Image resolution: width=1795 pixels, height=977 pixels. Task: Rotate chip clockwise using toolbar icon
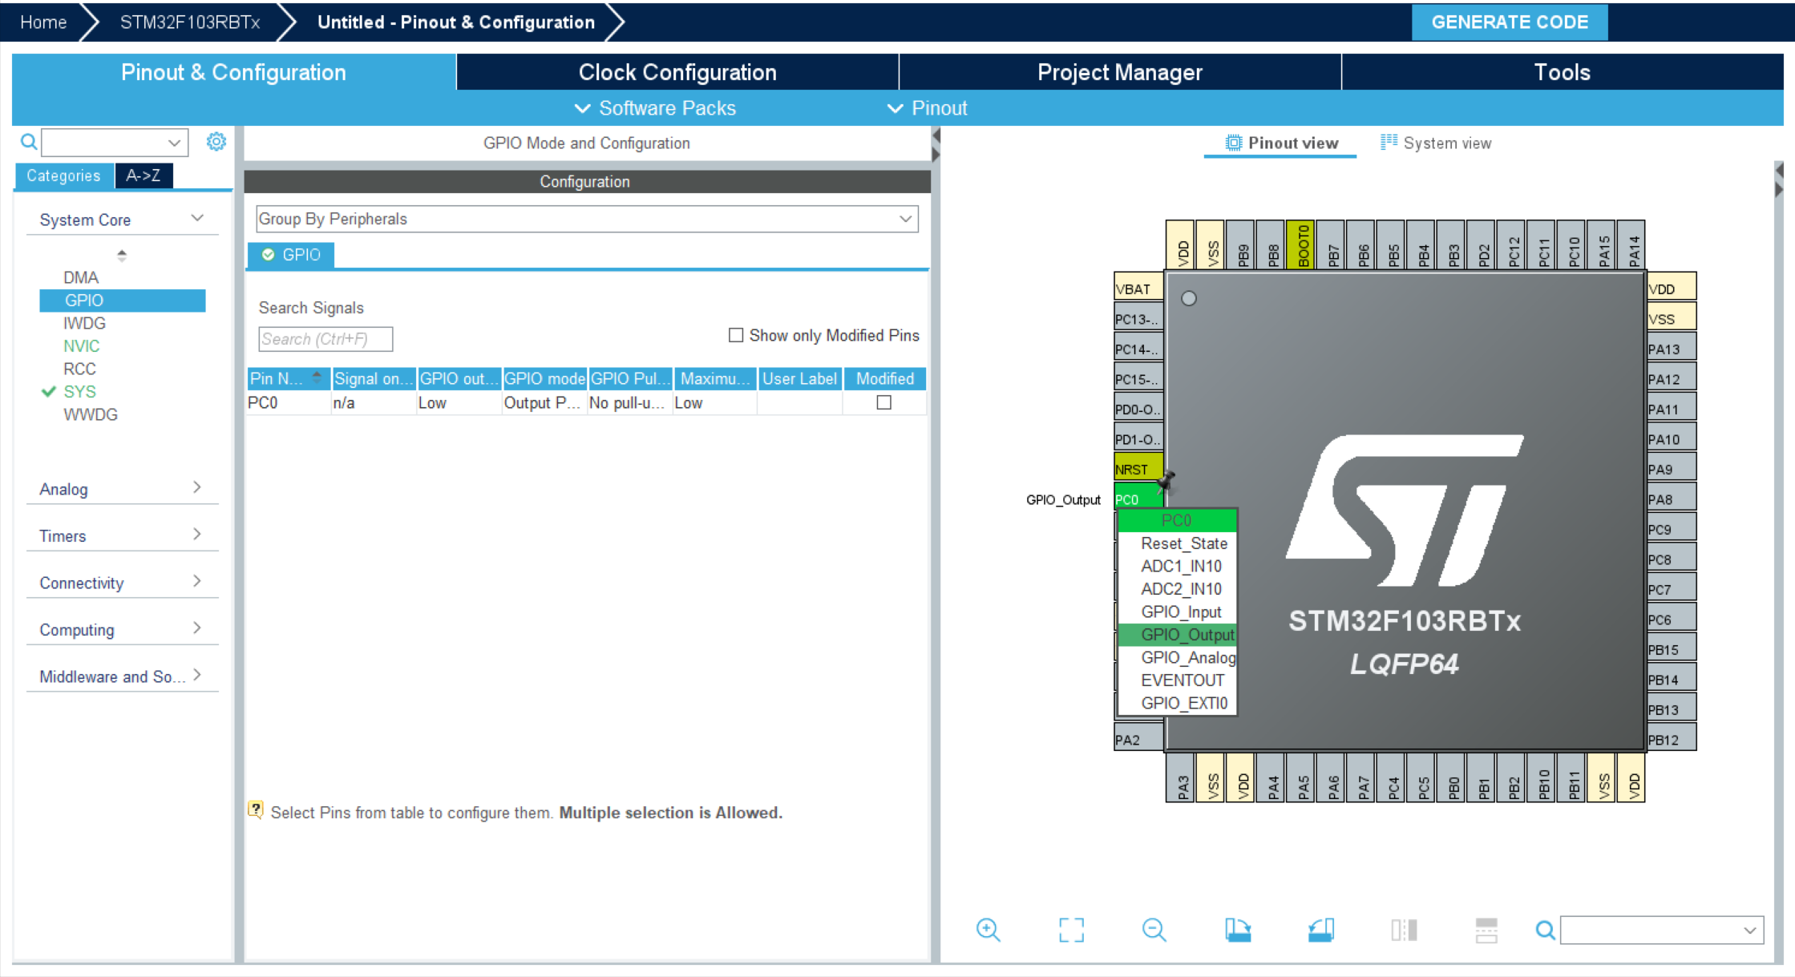1238,930
